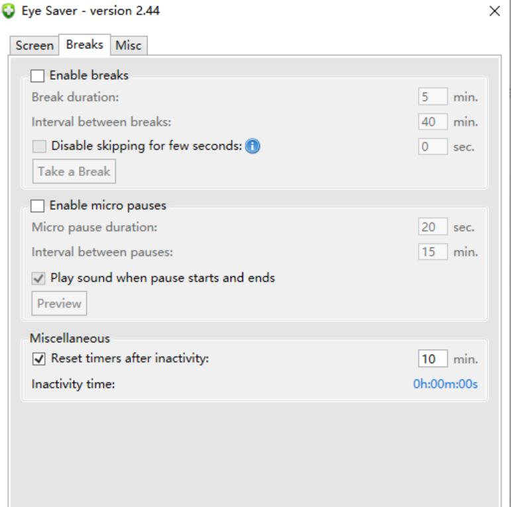512x507 pixels.
Task: Switch to the Screen tab
Action: pyautogui.click(x=34, y=46)
